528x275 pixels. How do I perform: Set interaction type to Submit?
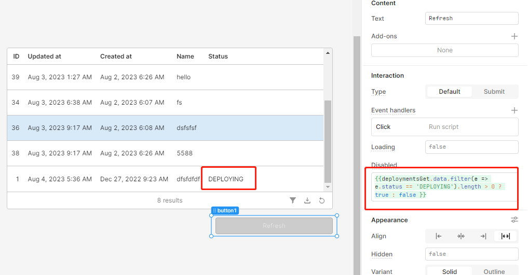[494, 92]
